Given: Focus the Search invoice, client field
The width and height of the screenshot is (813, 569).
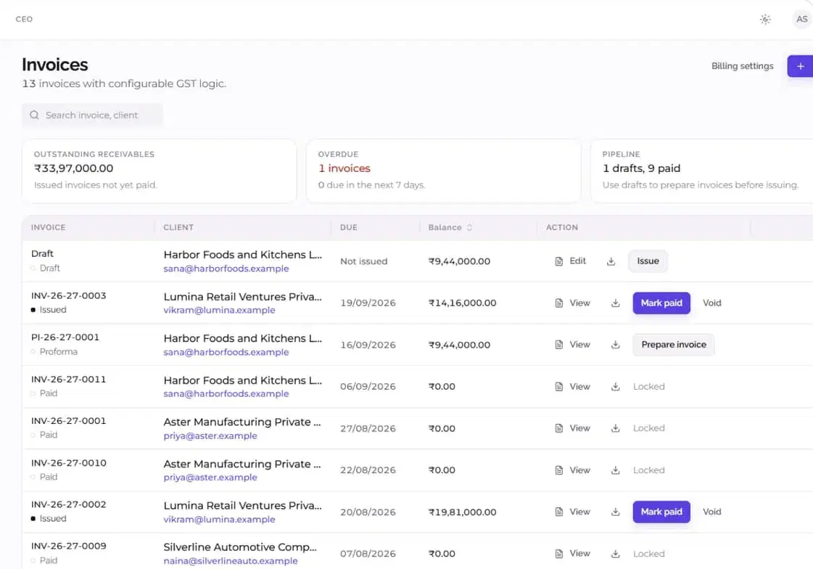Looking at the screenshot, I should coord(92,115).
